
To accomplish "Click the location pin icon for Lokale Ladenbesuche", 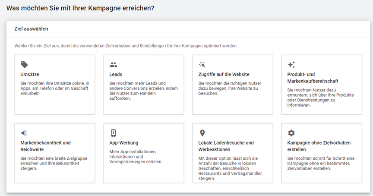I will coord(202,133).
